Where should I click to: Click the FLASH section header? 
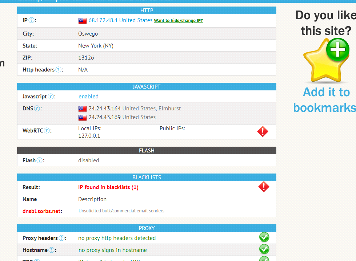(147, 150)
